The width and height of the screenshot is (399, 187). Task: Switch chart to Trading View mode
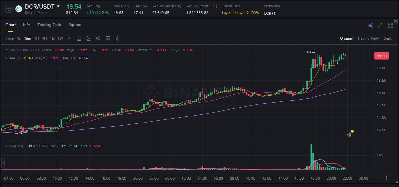[x=368, y=38]
